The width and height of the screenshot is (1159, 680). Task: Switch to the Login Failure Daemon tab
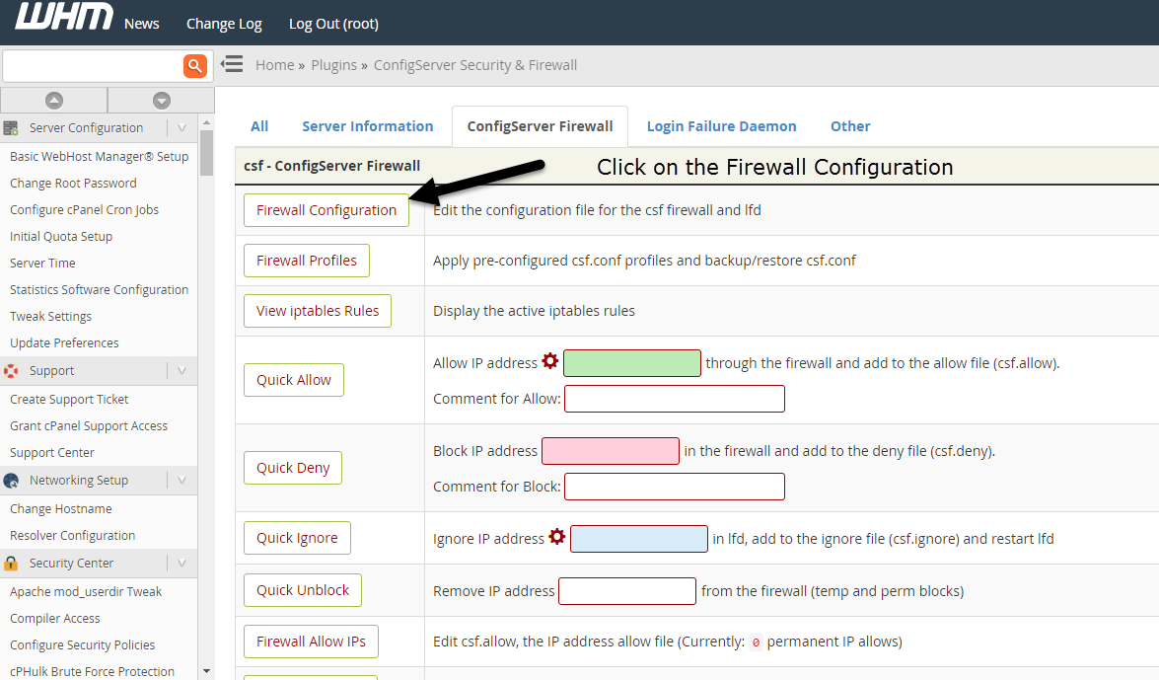click(x=721, y=126)
